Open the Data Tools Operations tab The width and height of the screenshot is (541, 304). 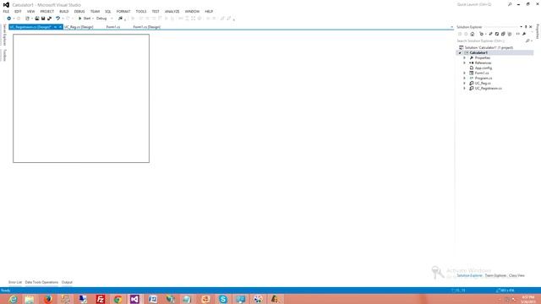click(x=41, y=282)
